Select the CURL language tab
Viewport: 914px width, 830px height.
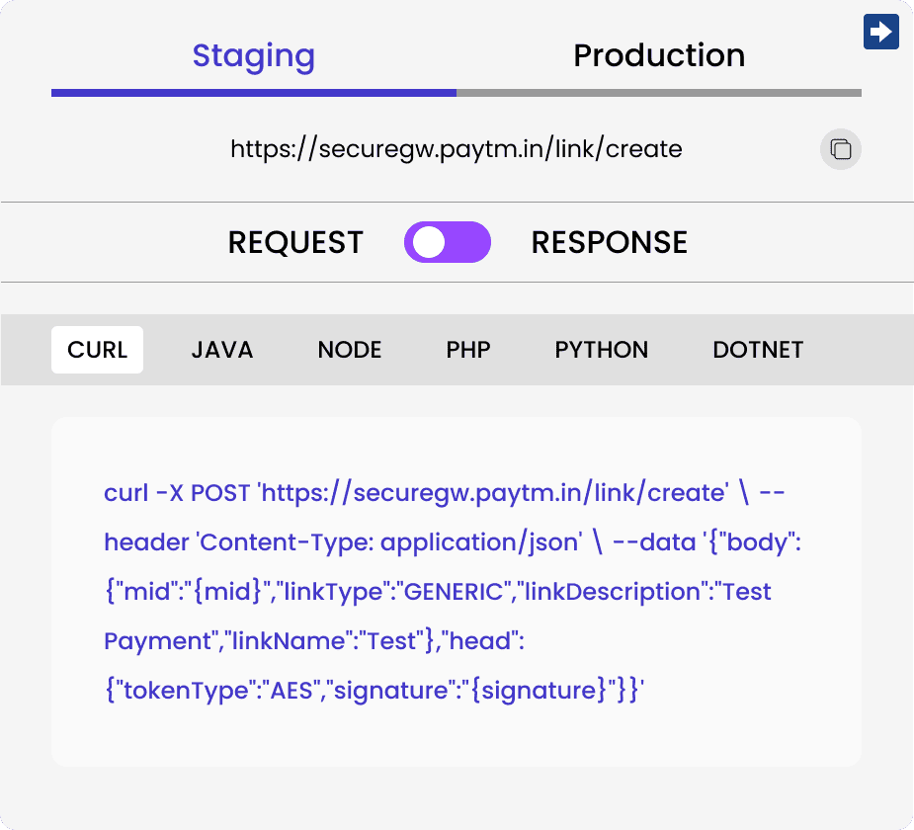(x=98, y=350)
